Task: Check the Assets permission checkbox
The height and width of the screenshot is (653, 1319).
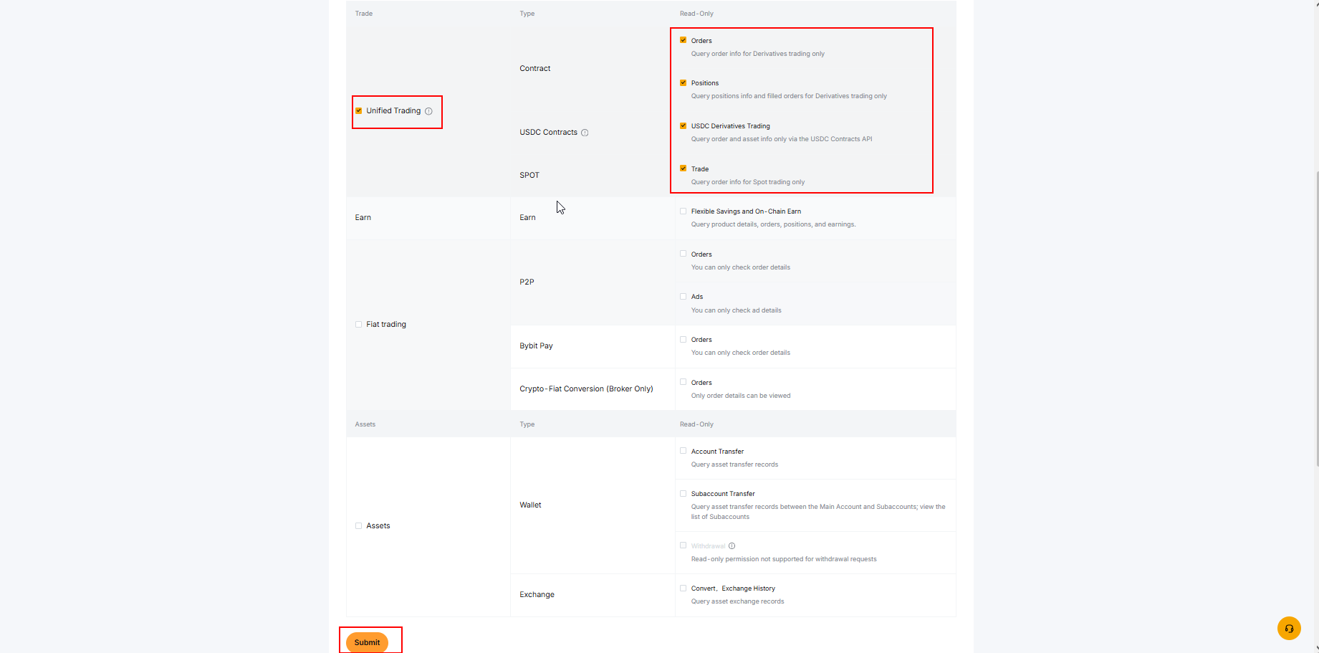Action: pyautogui.click(x=358, y=525)
